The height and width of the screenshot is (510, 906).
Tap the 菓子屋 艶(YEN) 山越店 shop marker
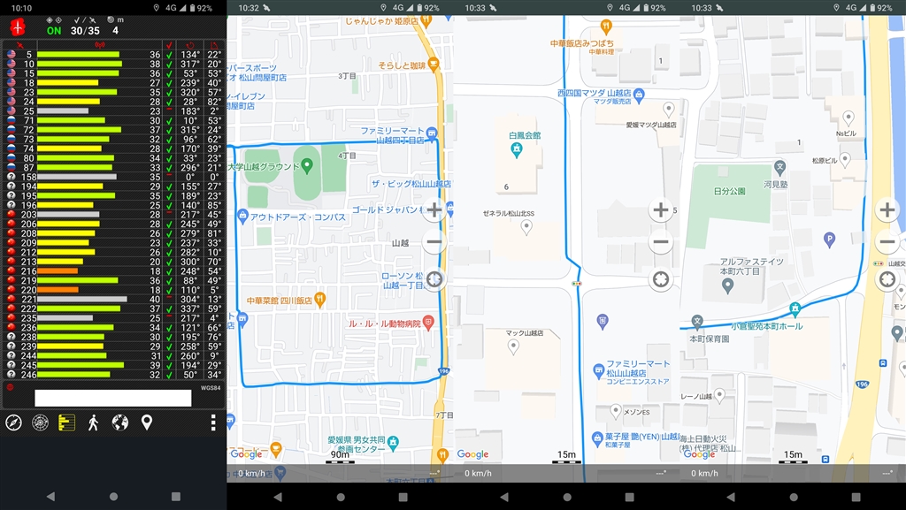click(x=598, y=439)
